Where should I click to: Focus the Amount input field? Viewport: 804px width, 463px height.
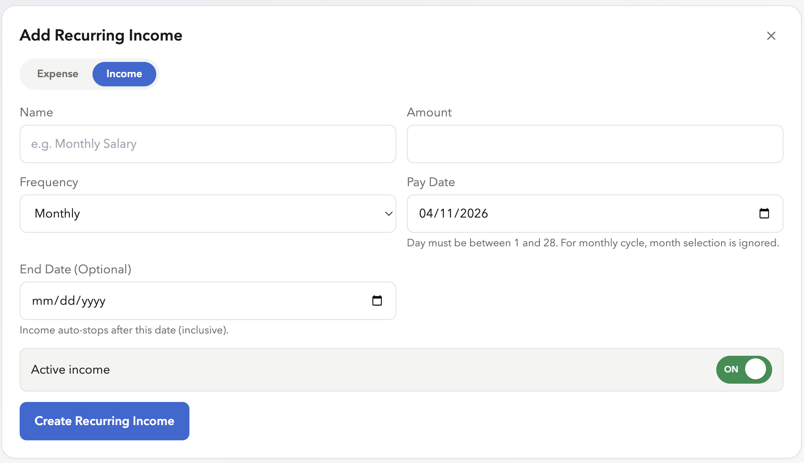point(594,144)
